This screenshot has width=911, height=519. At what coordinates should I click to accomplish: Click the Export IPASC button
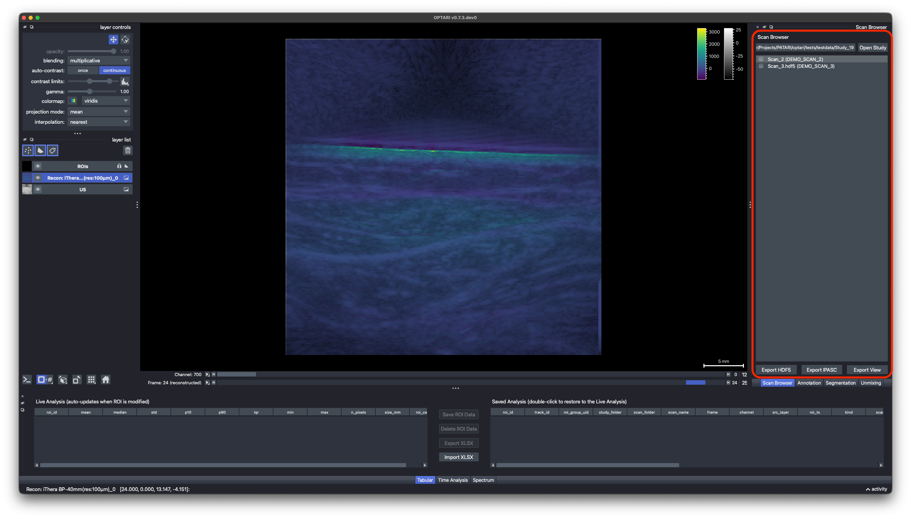821,370
